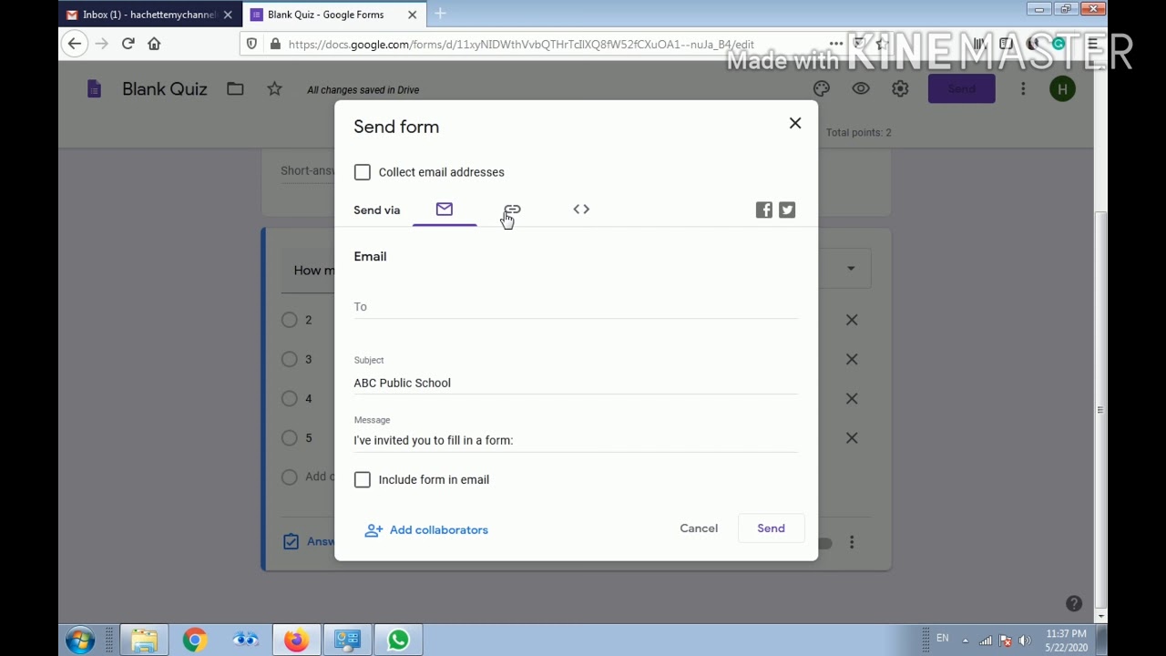Go back in browser
Viewport: 1166px width, 656px height.
[x=75, y=44]
